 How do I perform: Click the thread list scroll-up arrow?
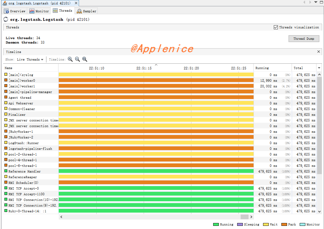pyautogui.click(x=320, y=74)
